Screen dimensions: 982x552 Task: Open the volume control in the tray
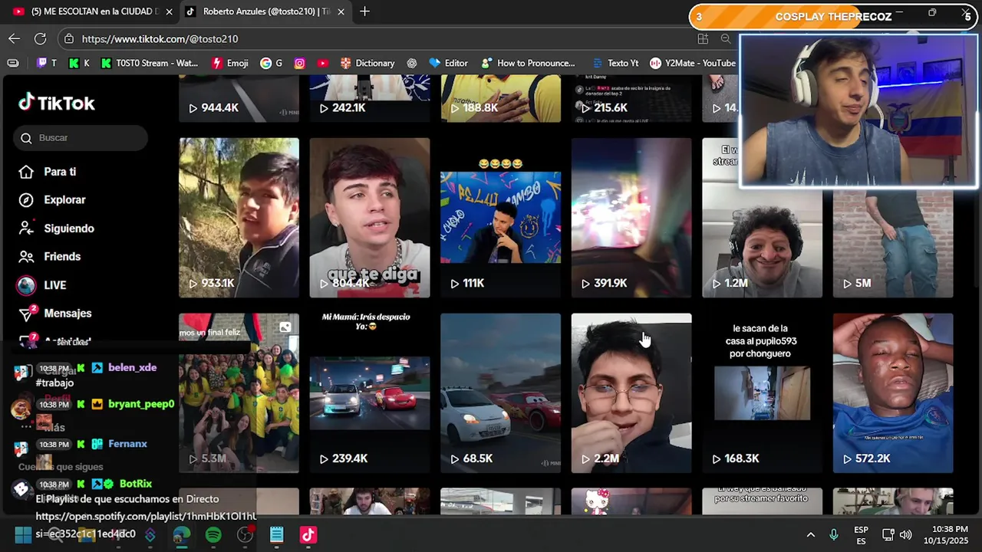[905, 534]
